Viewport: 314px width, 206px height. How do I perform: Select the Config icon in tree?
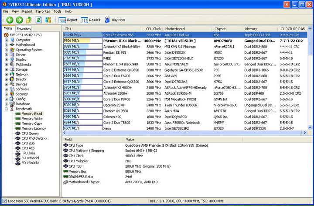[12, 99]
